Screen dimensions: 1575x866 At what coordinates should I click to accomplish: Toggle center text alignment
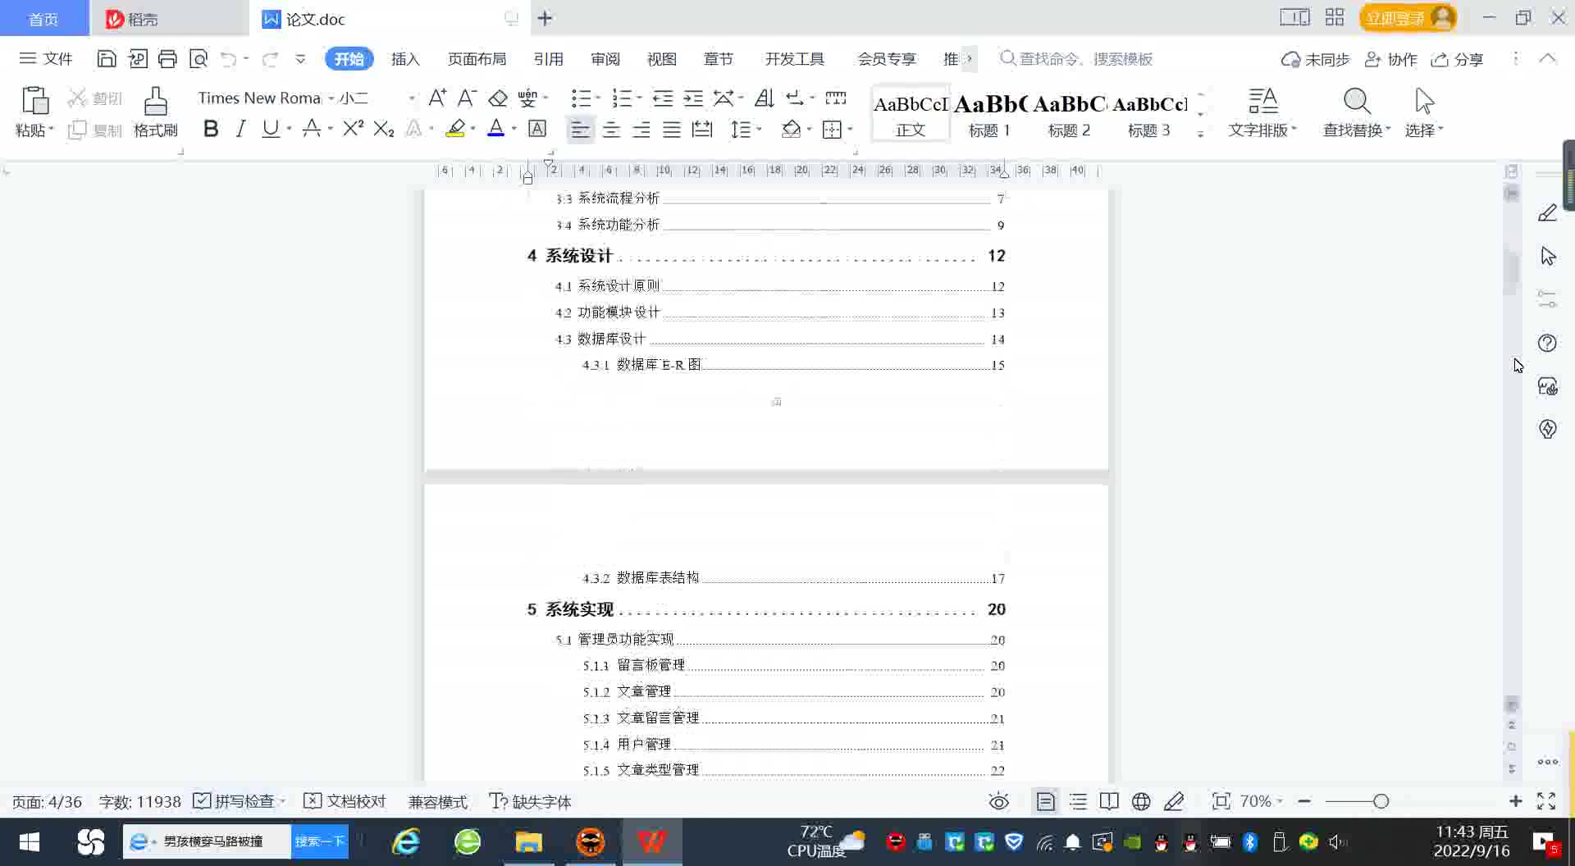pyautogui.click(x=611, y=129)
